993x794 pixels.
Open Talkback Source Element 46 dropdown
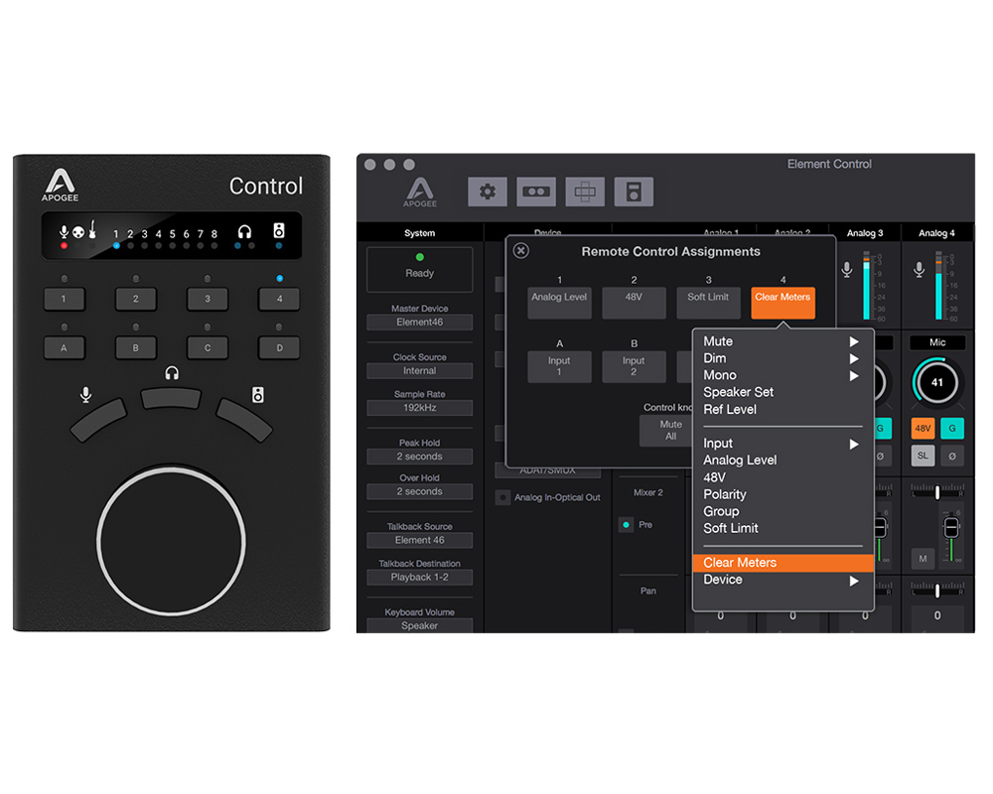point(420,541)
